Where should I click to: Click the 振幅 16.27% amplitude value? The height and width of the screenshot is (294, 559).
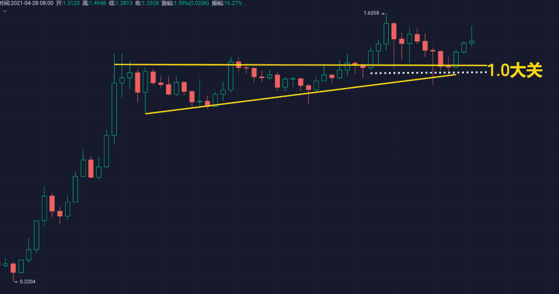click(227, 3)
